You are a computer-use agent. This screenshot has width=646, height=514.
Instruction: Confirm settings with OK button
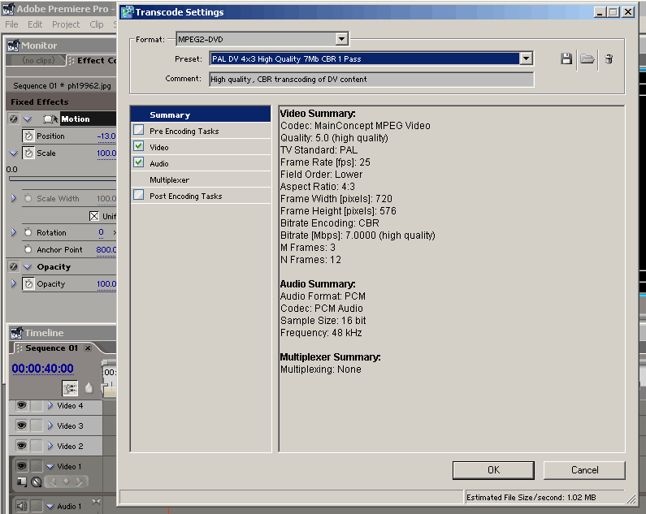pos(493,470)
